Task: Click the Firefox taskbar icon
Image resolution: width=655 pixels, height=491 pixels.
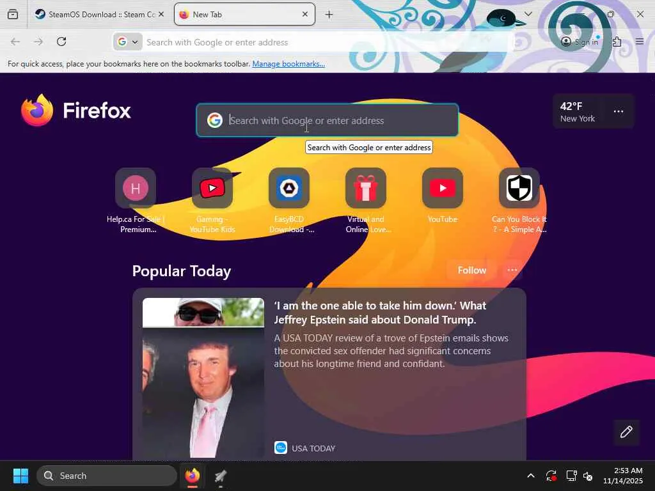Action: pos(193,476)
